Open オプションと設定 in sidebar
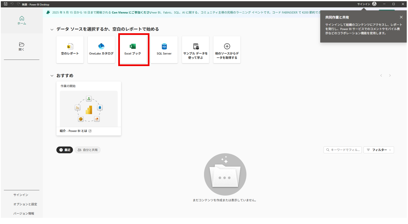 [25, 204]
